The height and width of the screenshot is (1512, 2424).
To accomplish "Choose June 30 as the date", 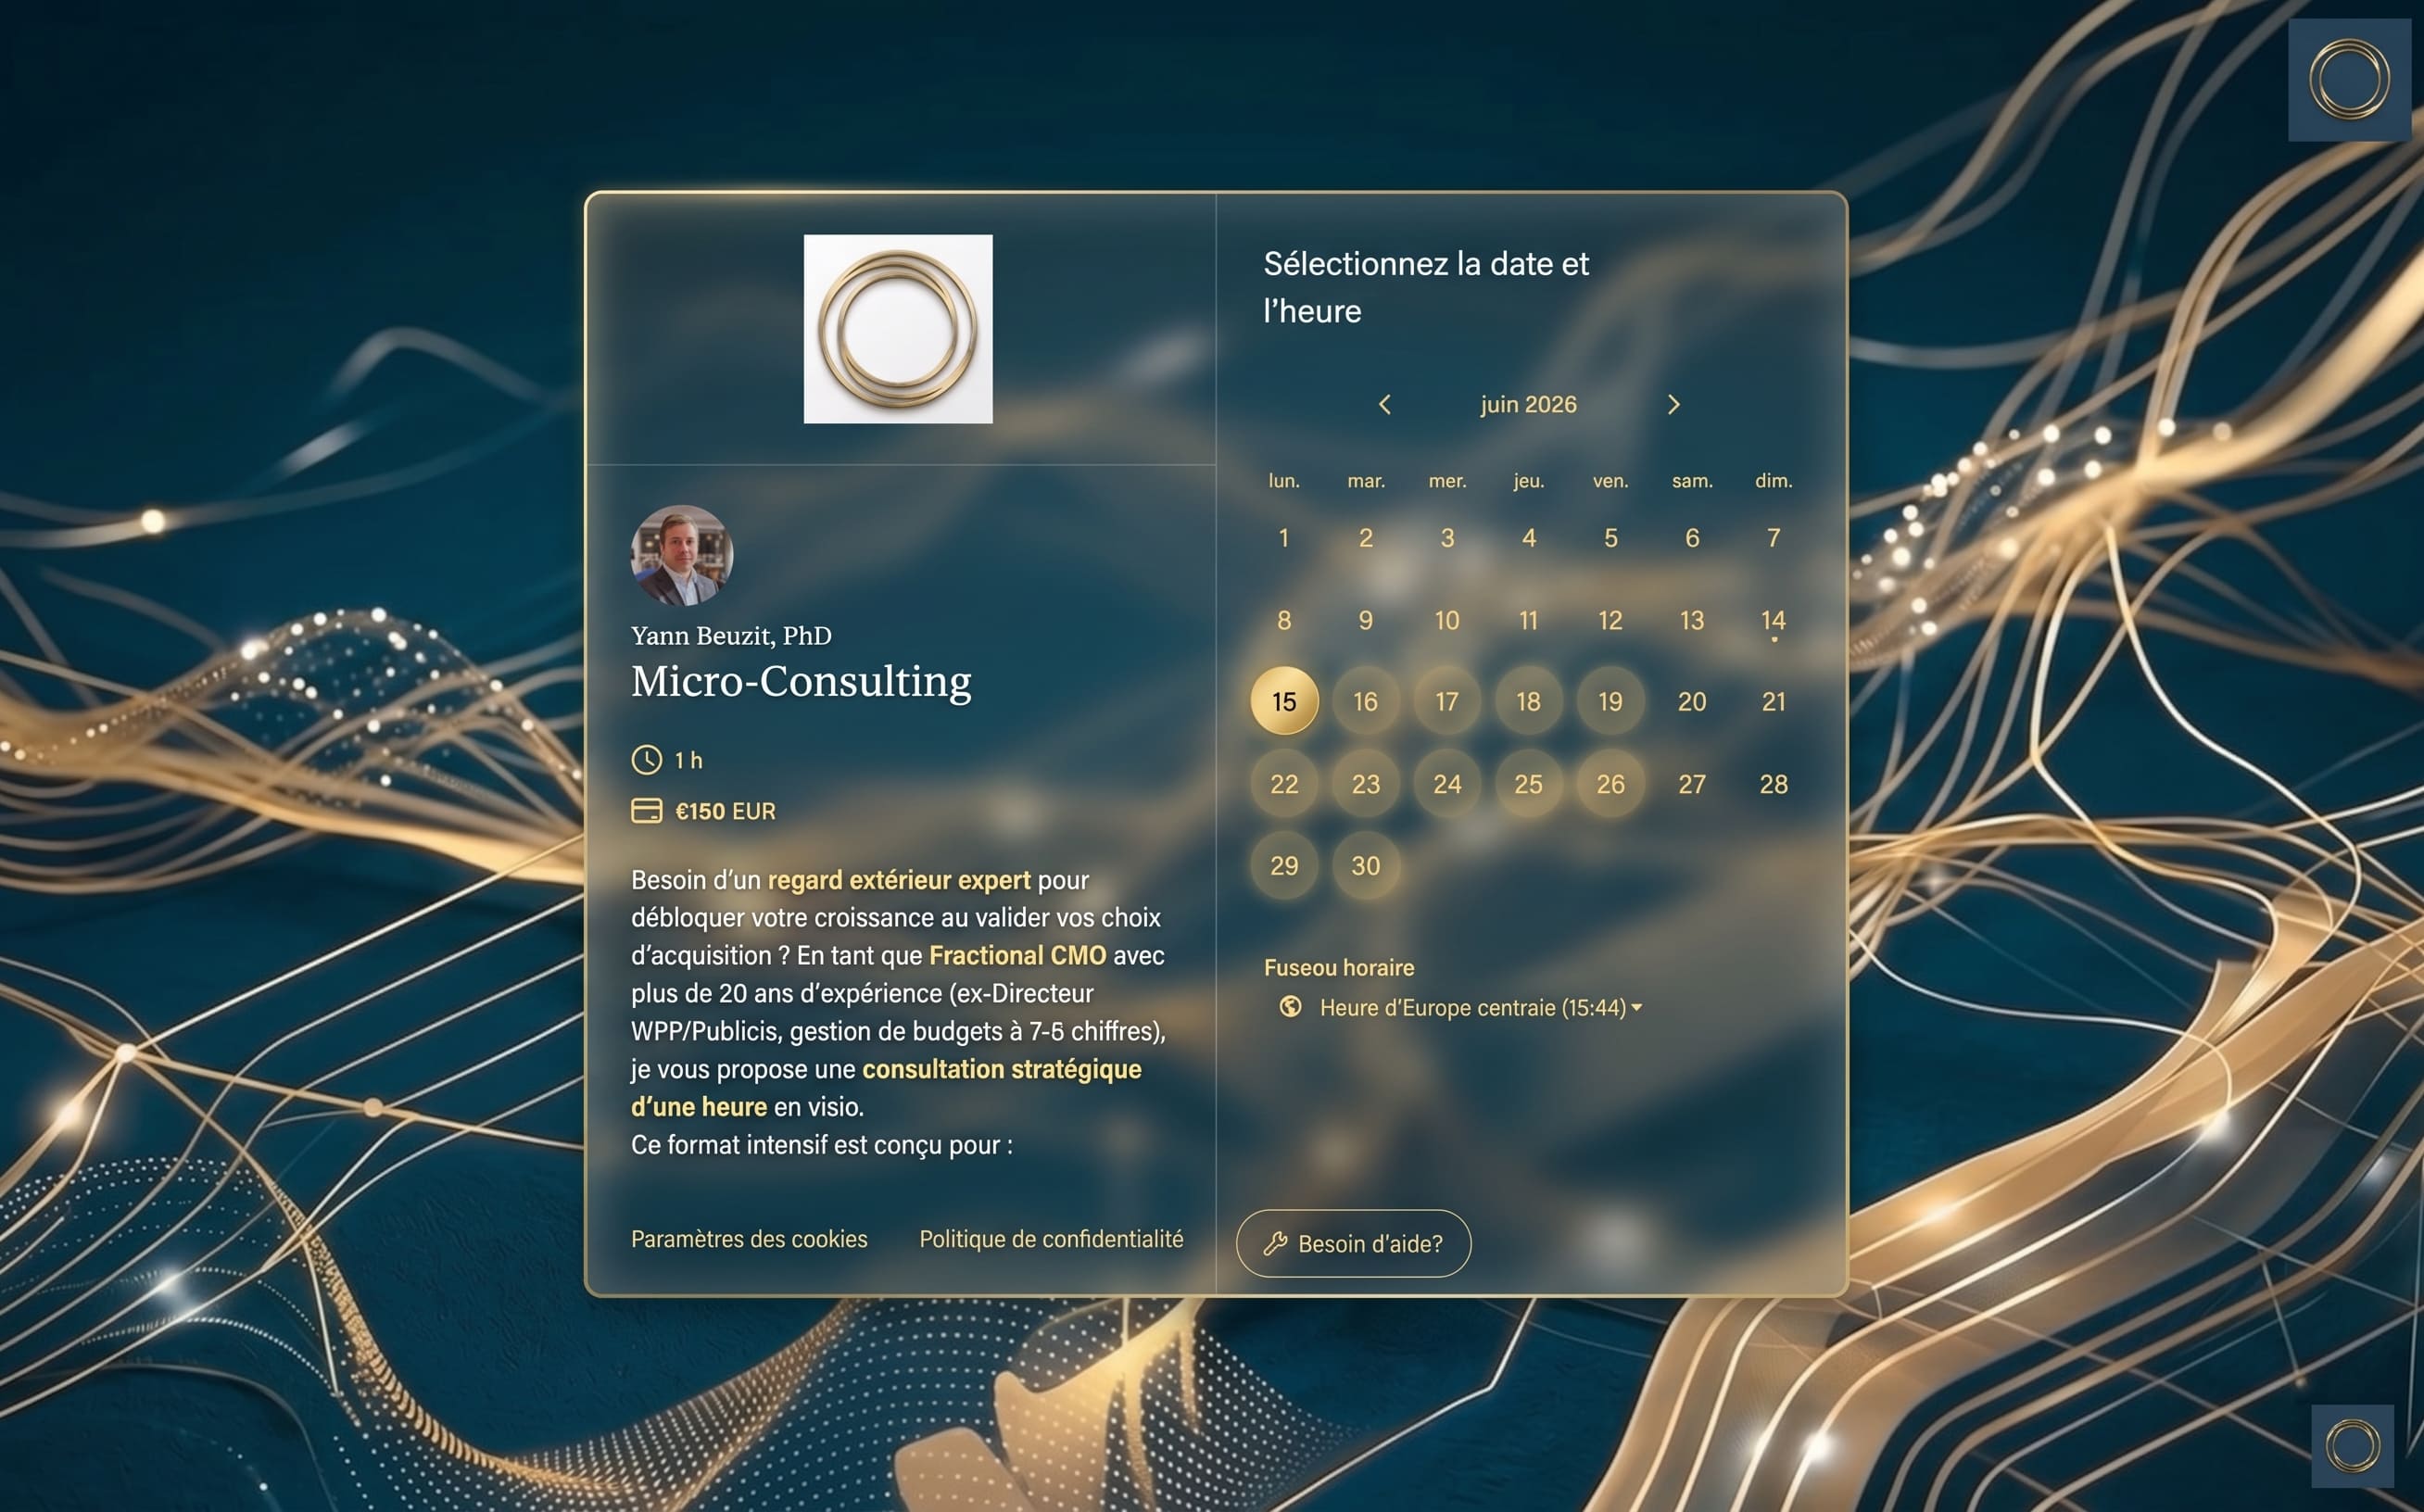I will pos(1366,866).
